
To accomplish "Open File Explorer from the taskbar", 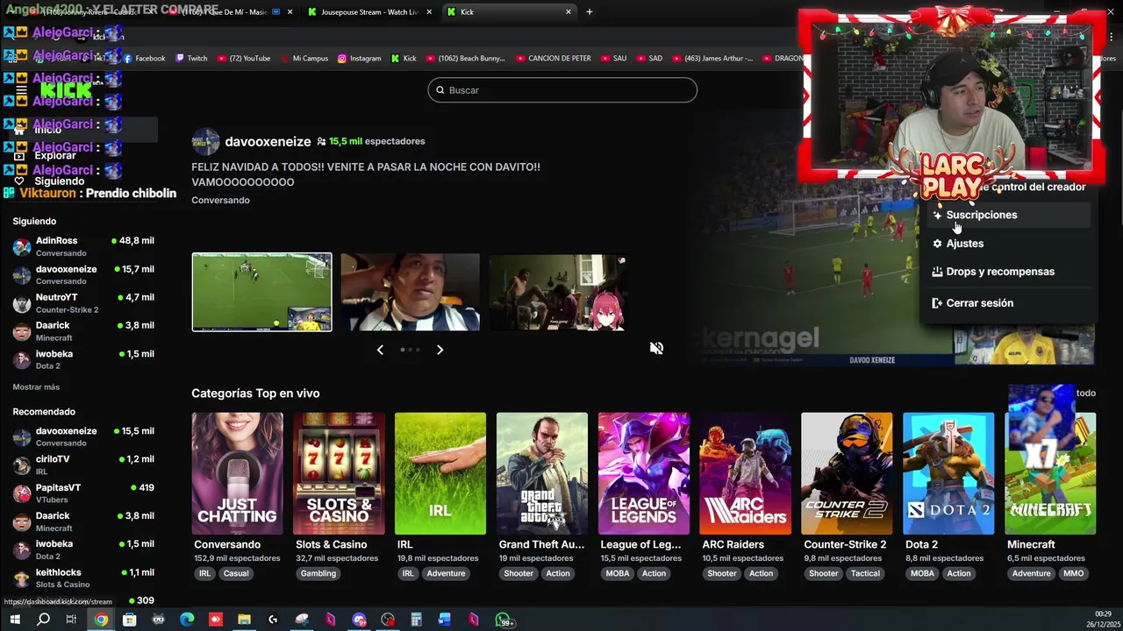I will pyautogui.click(x=244, y=620).
